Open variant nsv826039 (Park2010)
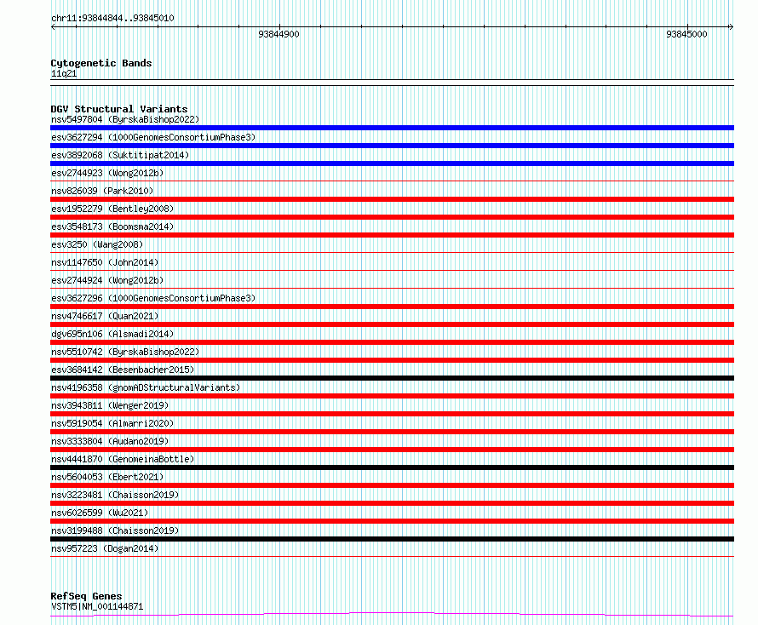 pyautogui.click(x=102, y=191)
